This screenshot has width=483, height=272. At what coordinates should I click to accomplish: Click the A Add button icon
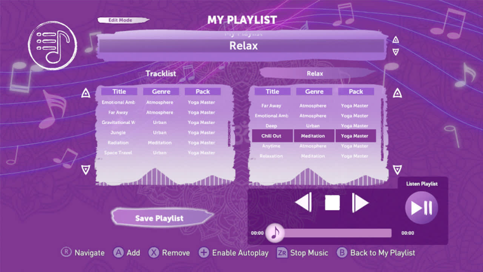tap(119, 253)
